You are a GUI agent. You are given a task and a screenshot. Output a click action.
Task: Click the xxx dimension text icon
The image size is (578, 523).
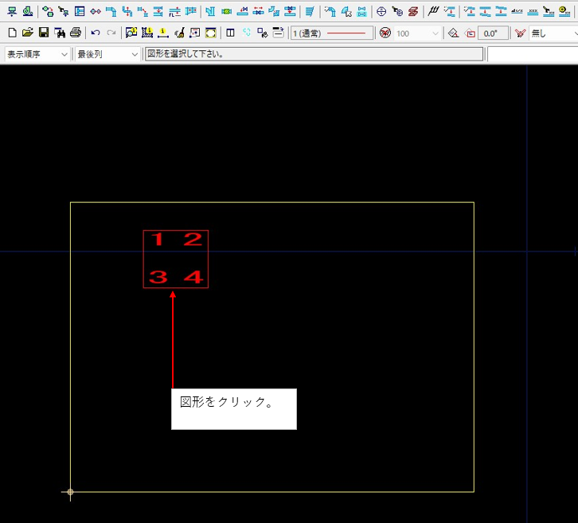point(533,12)
